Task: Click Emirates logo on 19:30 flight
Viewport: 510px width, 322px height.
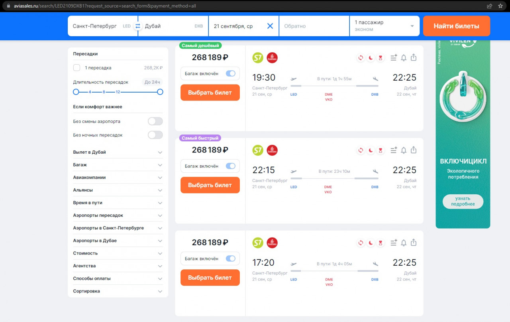Action: coord(272,58)
